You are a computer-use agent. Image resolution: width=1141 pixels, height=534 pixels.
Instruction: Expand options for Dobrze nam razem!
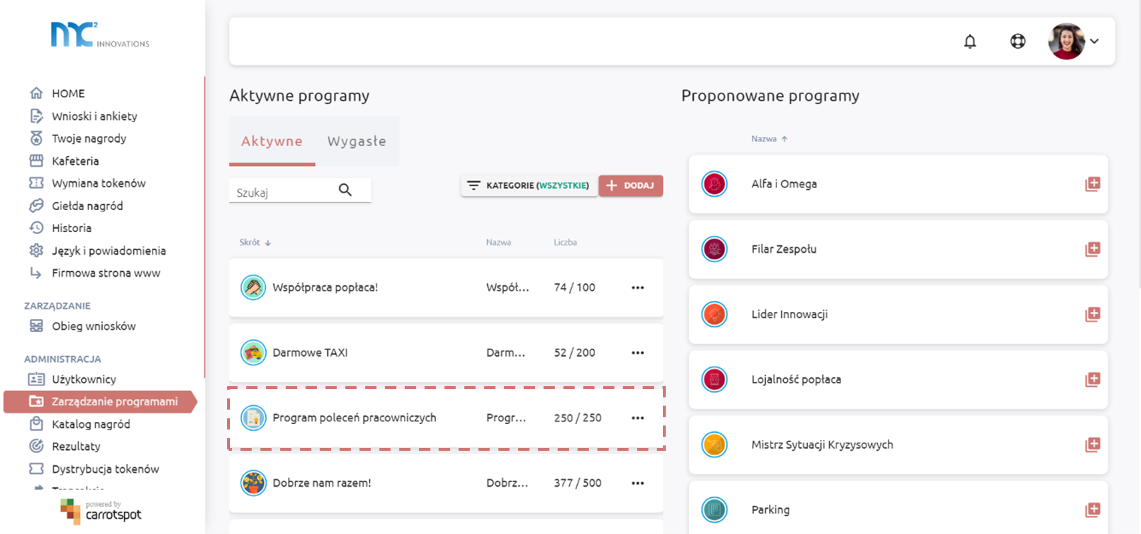(637, 483)
